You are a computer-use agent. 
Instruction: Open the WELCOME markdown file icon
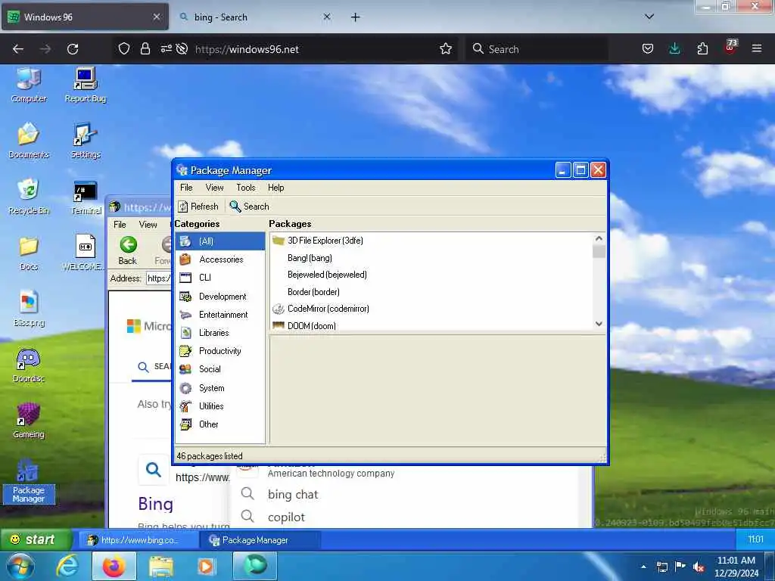pos(85,253)
